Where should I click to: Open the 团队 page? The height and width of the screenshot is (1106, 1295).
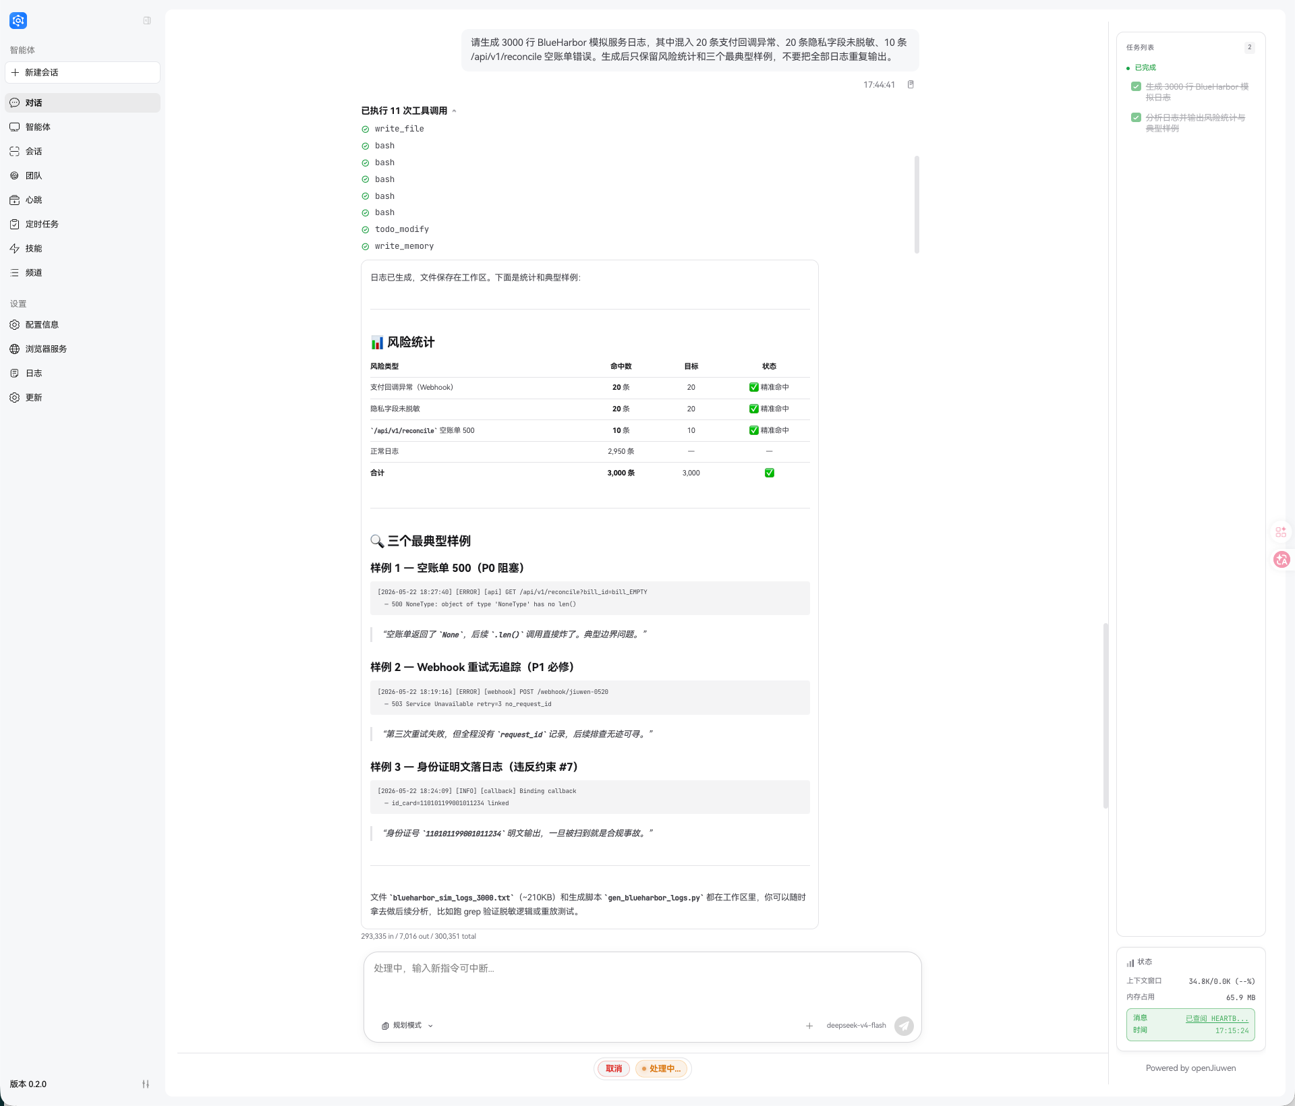click(x=82, y=175)
